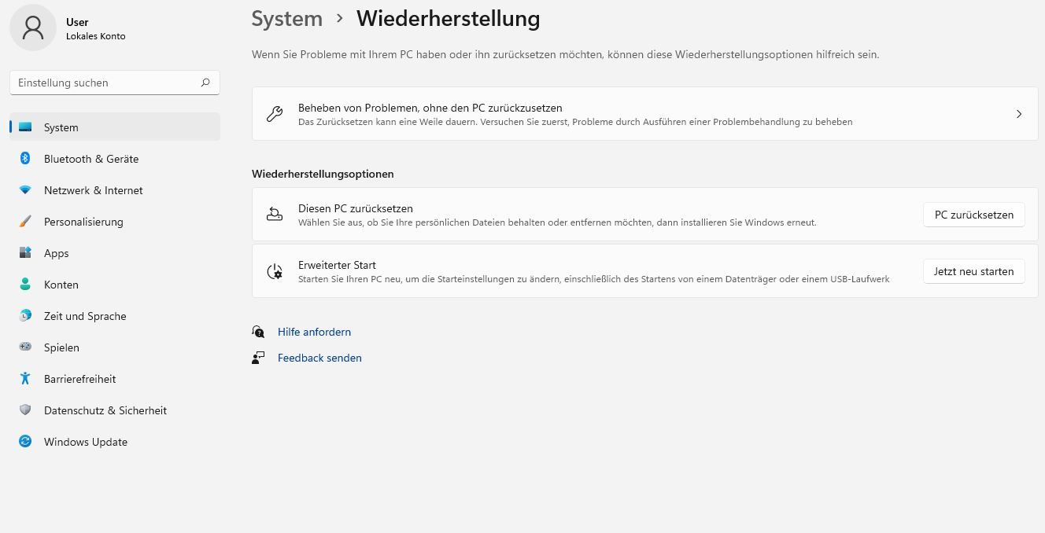Click the Barrierefreiheit accessibility icon
The width and height of the screenshot is (1045, 533).
[25, 379]
